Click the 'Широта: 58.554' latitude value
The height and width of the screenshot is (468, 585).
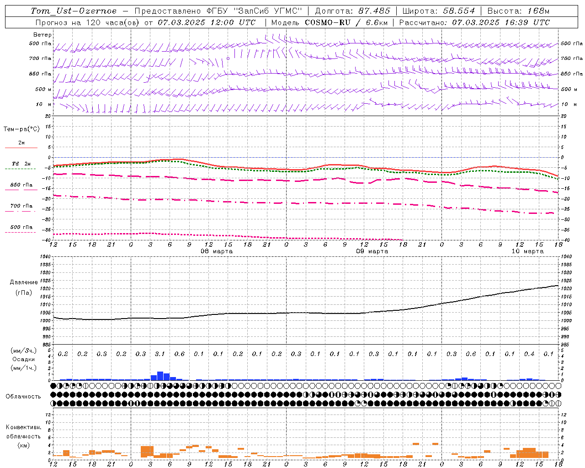point(439,11)
